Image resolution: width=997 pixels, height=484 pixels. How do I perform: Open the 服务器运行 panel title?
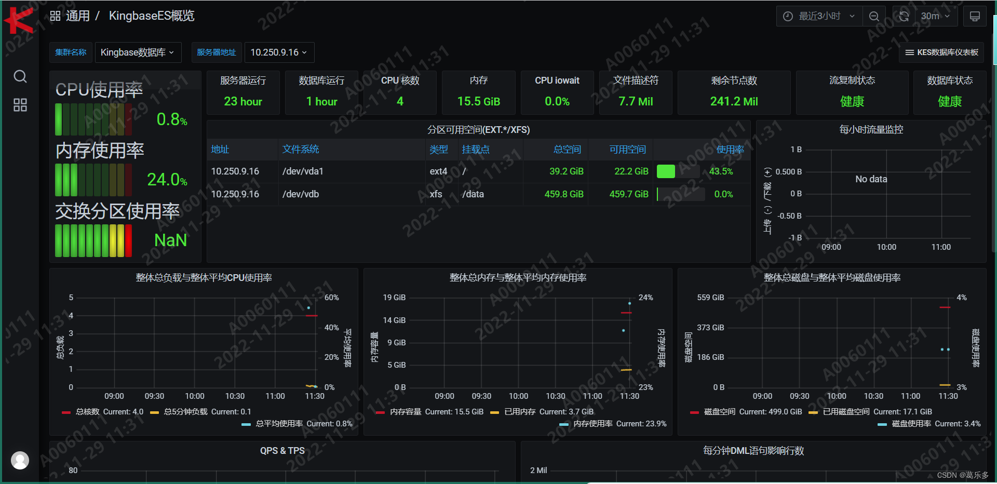click(243, 80)
